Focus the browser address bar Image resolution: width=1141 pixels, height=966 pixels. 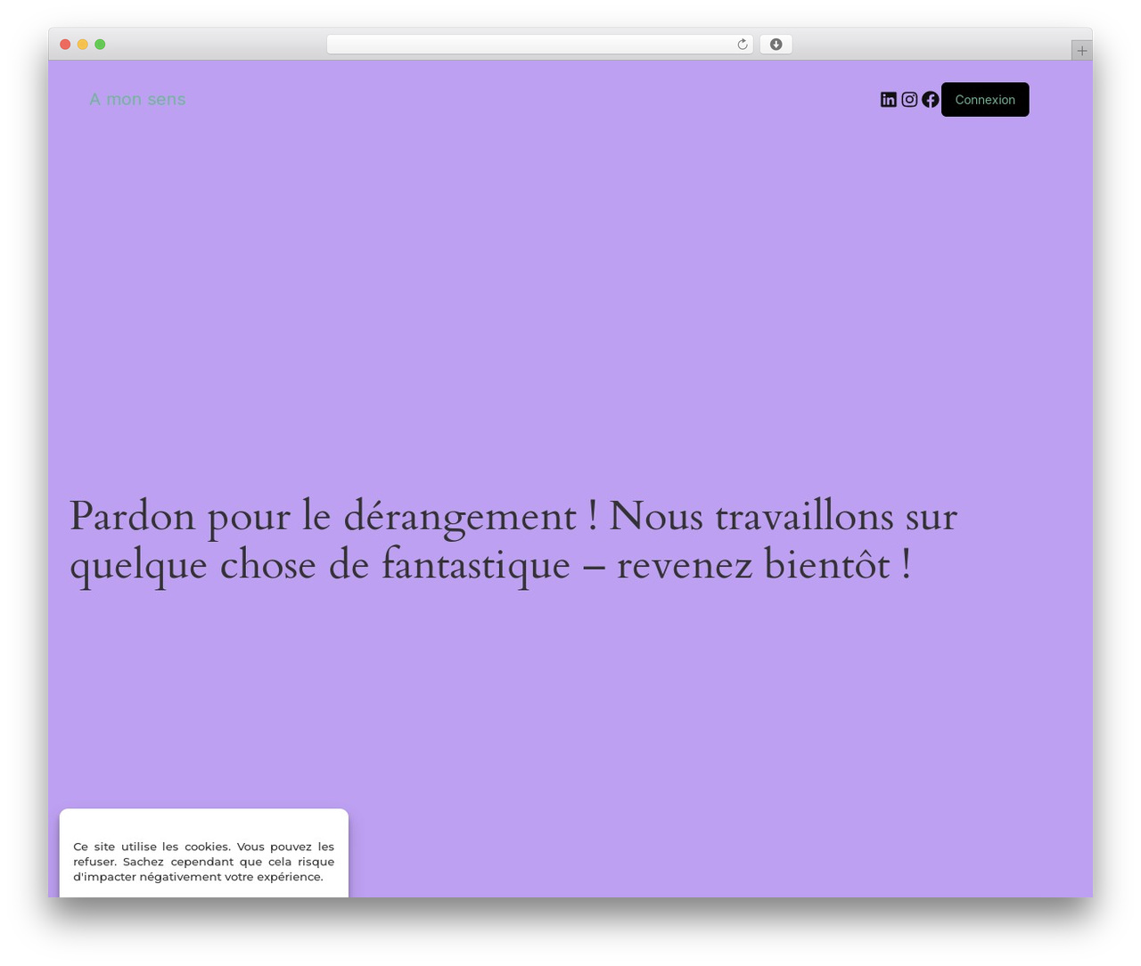click(x=540, y=45)
